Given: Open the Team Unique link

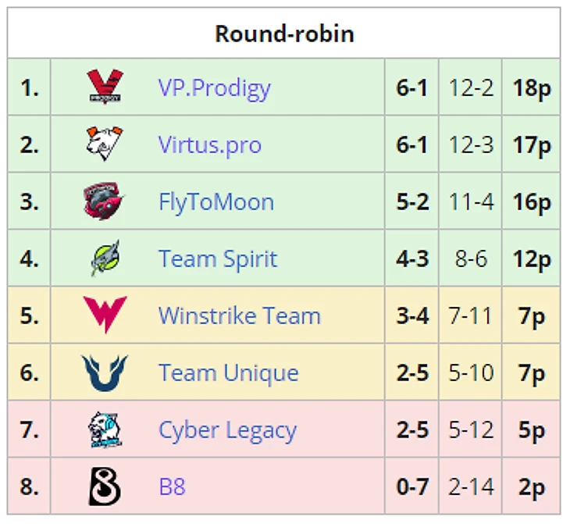Looking at the screenshot, I should pyautogui.click(x=228, y=373).
